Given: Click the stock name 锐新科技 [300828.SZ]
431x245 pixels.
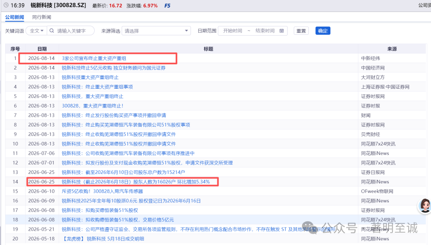Looking at the screenshot, I should (x=58, y=5).
